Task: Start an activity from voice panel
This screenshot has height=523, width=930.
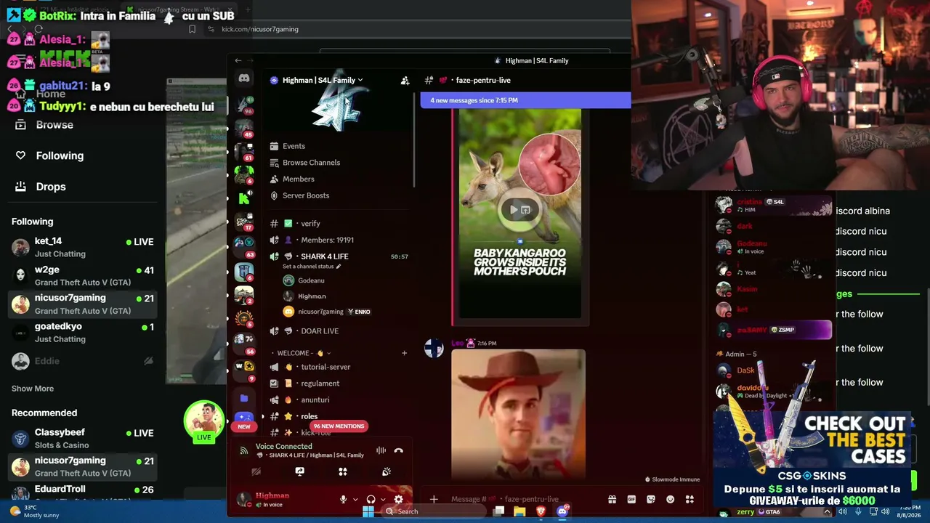Action: [x=343, y=471]
